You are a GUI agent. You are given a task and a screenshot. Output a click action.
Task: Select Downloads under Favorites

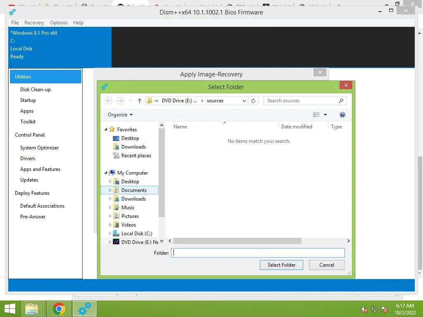click(x=133, y=147)
